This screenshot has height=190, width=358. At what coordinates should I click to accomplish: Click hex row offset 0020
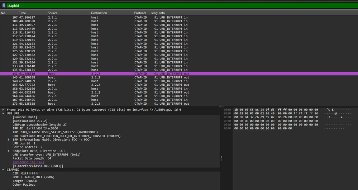tap(228, 117)
